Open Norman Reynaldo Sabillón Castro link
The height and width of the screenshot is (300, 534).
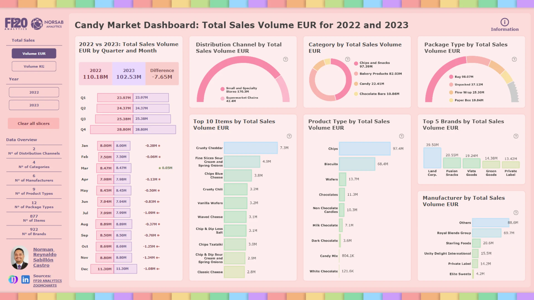point(45,257)
